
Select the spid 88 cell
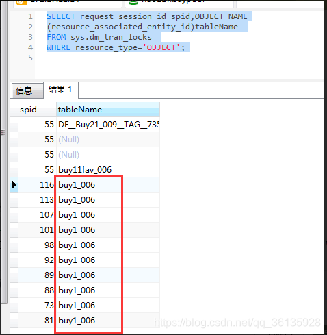(x=37, y=290)
